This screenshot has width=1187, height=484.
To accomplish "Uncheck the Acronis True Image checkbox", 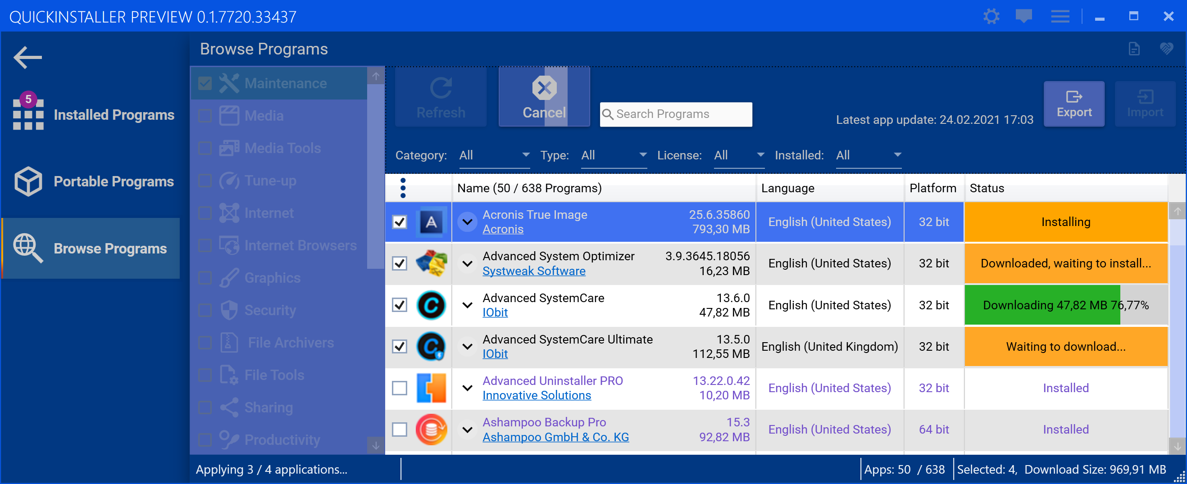I will (400, 222).
